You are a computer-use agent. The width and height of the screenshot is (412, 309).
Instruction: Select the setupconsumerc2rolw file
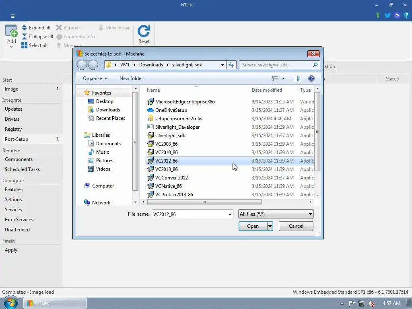[230, 119]
